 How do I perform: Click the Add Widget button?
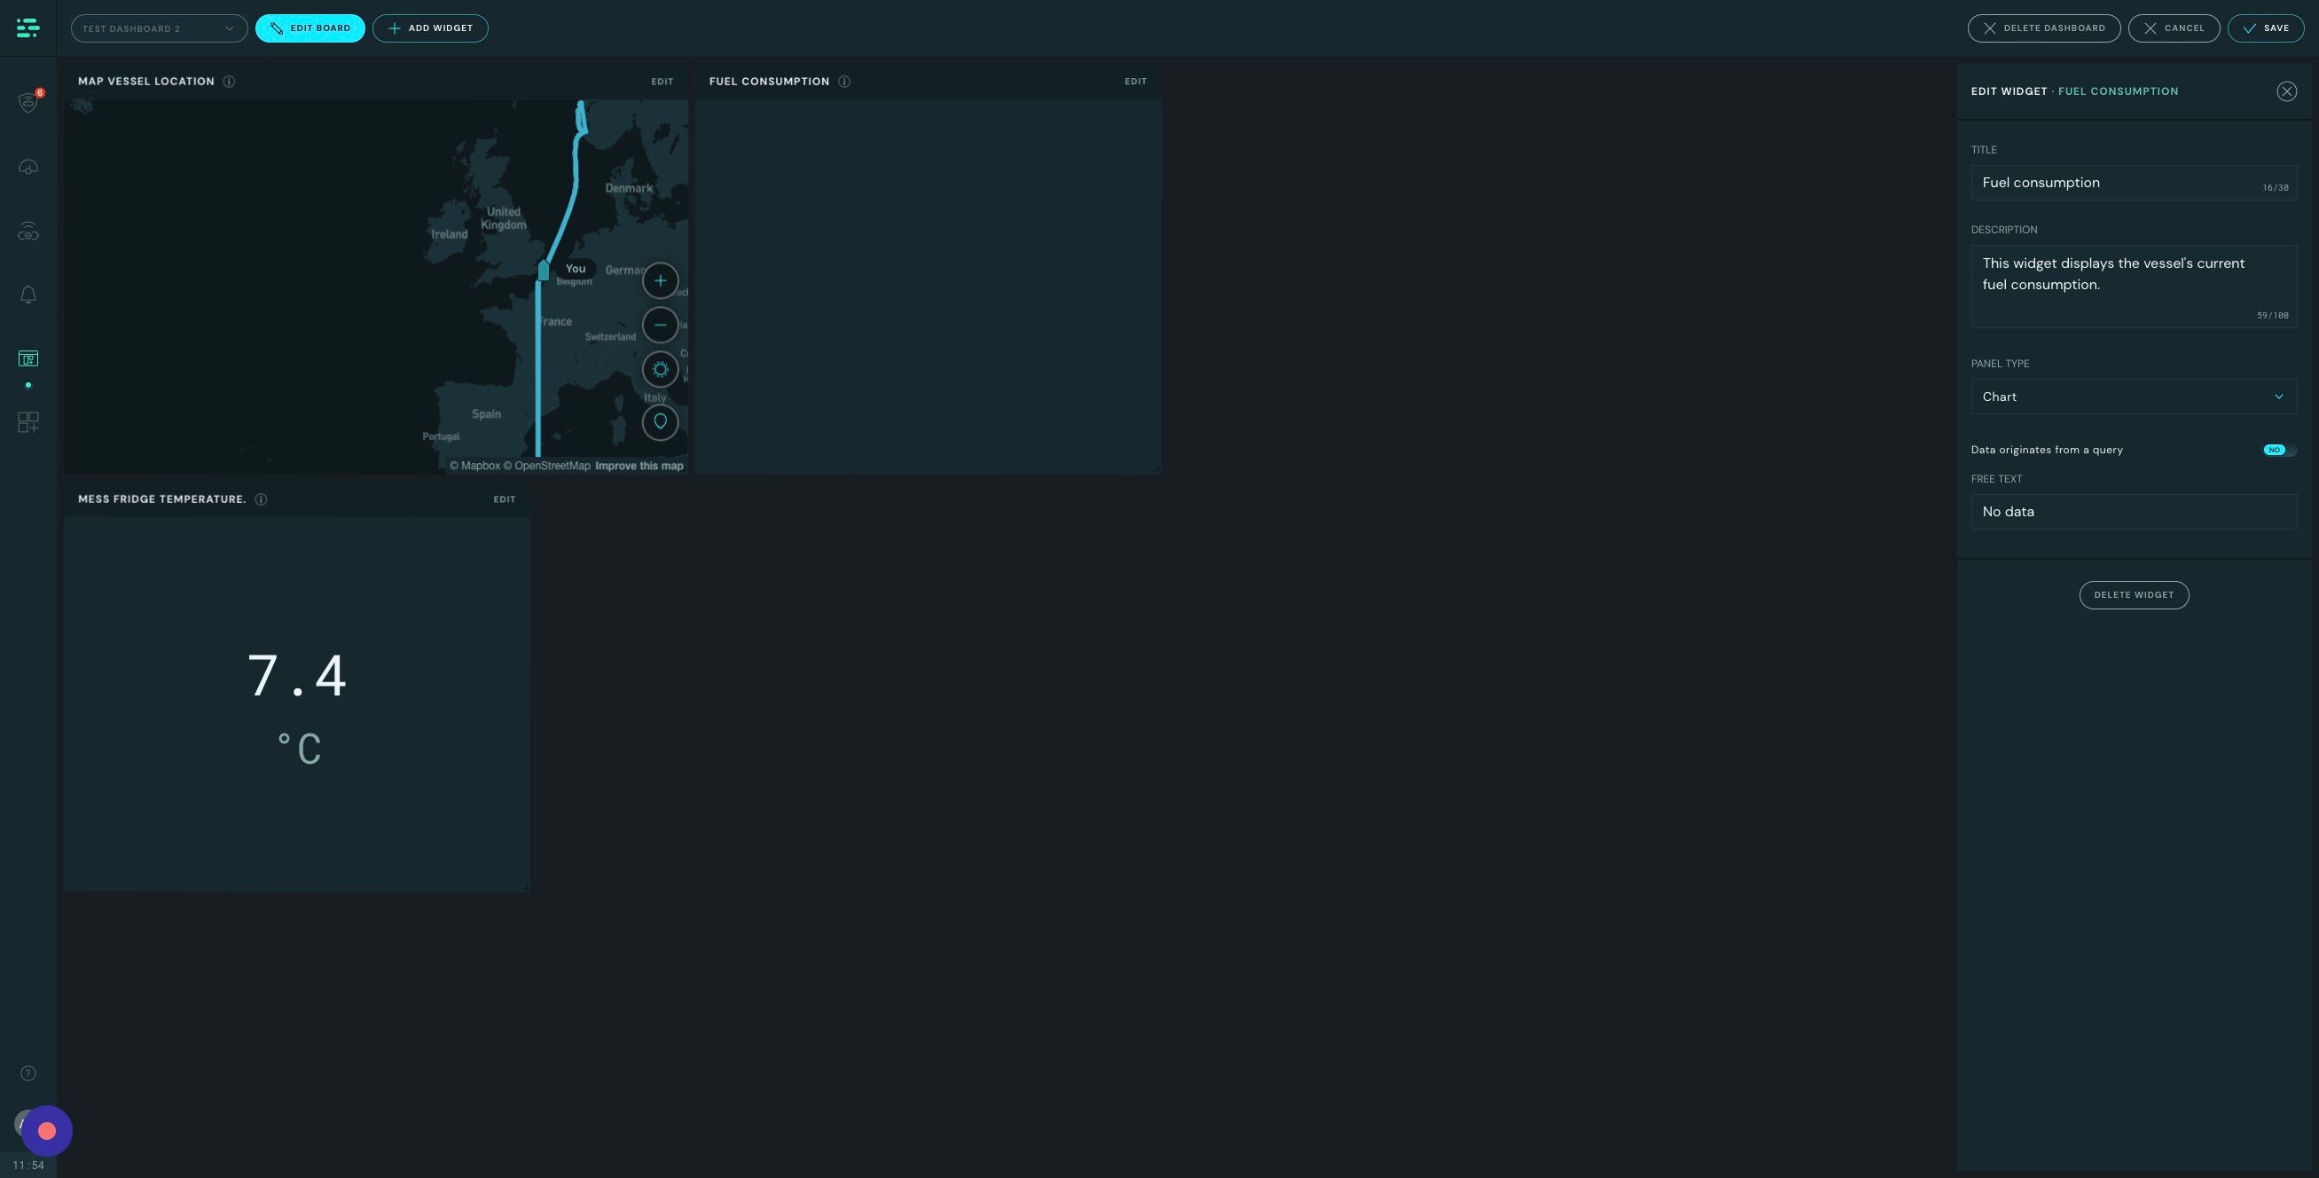(x=430, y=27)
